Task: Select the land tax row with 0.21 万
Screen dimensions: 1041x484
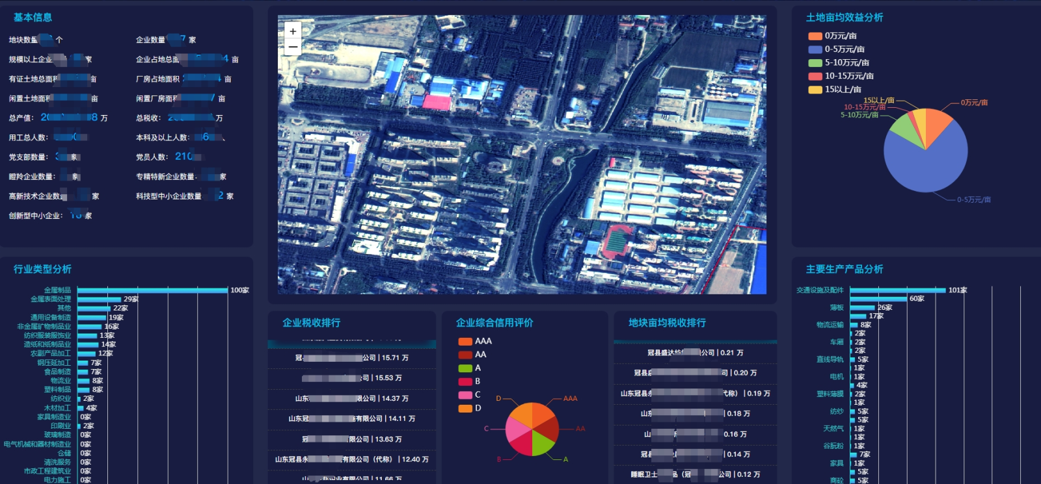Action: pyautogui.click(x=695, y=353)
